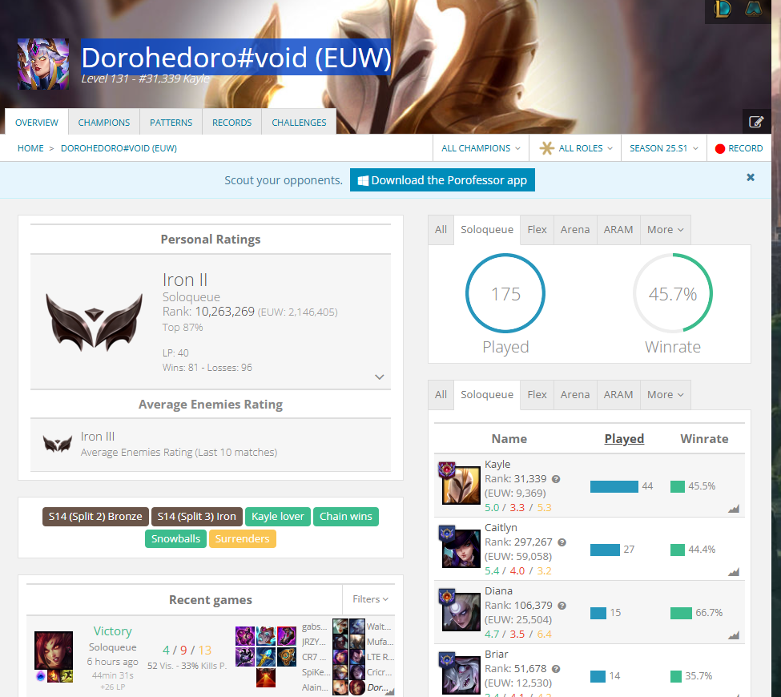Select the All tab above the Played chart

click(441, 230)
